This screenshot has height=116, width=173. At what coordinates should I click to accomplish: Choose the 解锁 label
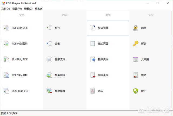(144, 44)
